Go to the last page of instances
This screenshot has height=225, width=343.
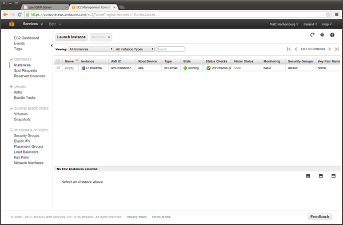pos(337,49)
